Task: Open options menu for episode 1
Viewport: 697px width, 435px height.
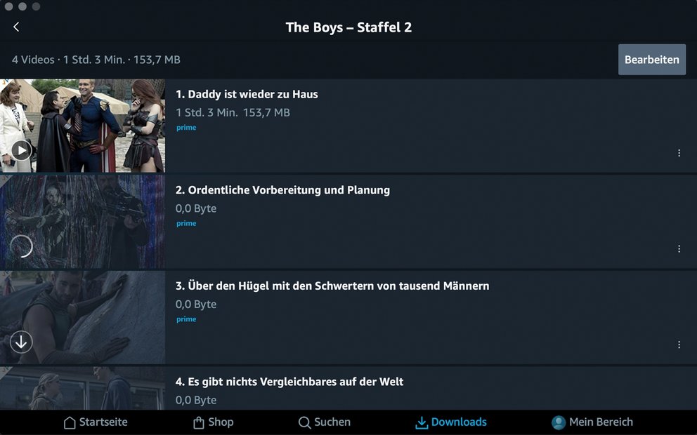Action: (x=679, y=153)
